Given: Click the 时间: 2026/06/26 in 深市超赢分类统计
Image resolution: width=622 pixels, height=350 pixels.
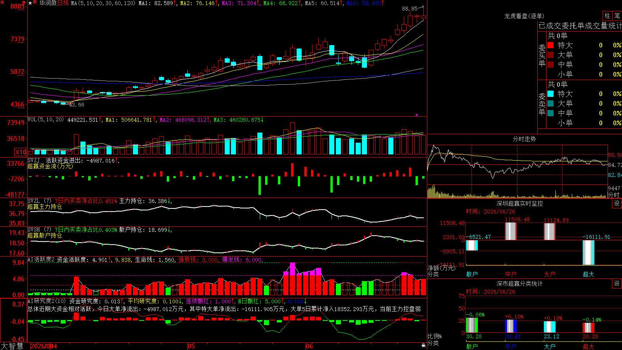Looking at the screenshot, I should (490, 291).
